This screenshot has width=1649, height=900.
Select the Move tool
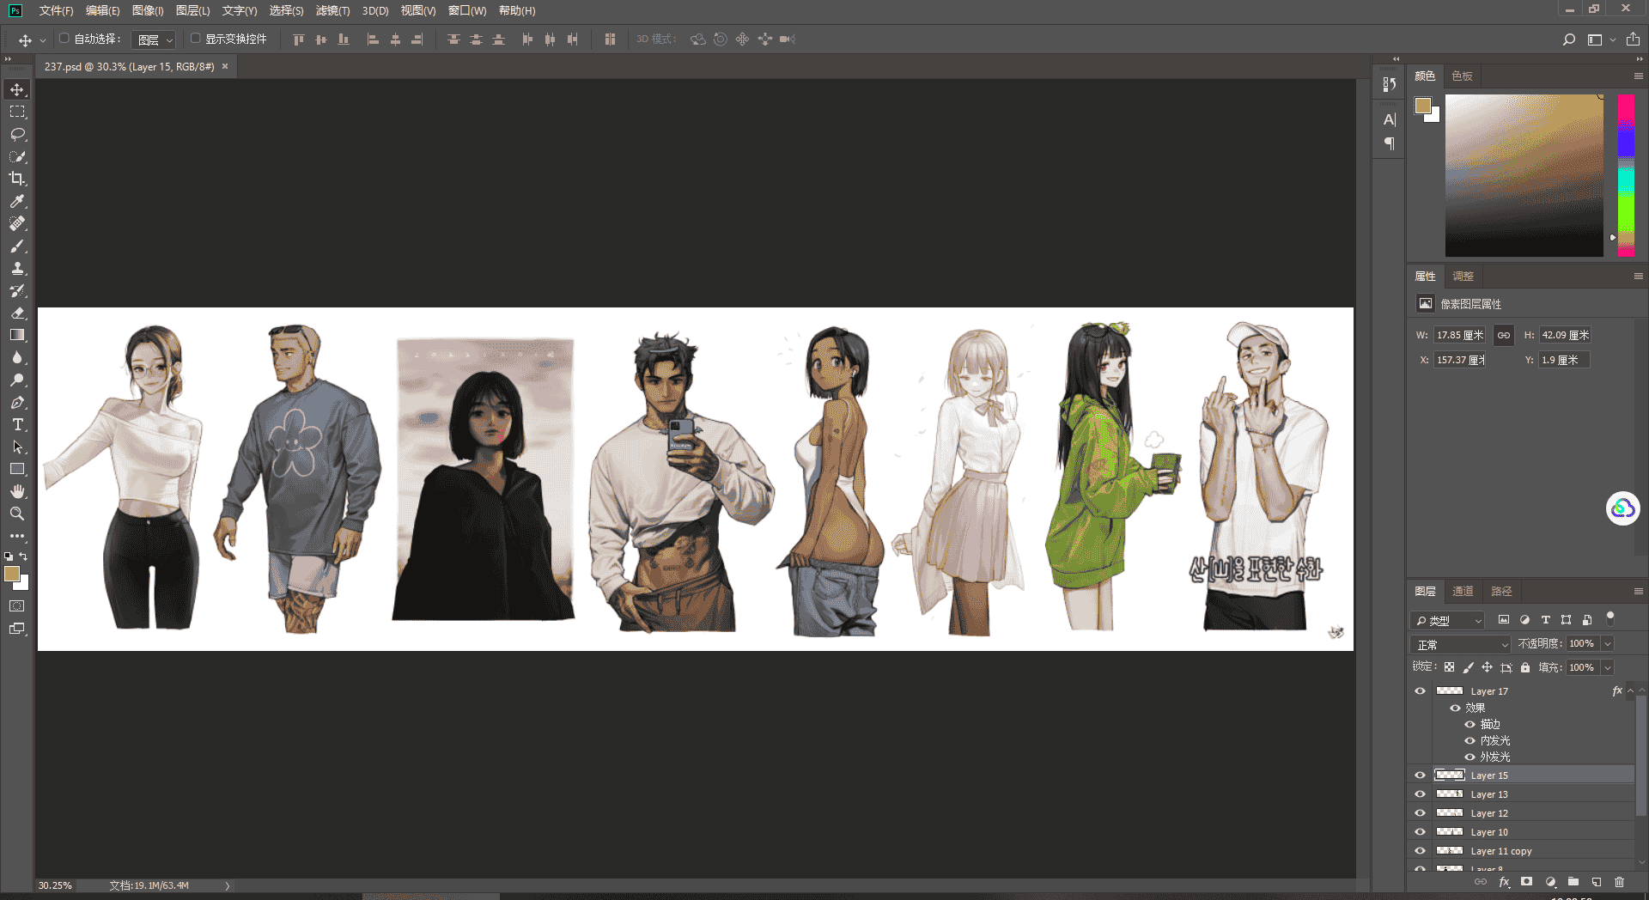[17, 90]
